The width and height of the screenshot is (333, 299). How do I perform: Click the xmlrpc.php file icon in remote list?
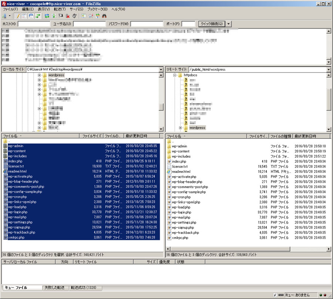click(169, 238)
